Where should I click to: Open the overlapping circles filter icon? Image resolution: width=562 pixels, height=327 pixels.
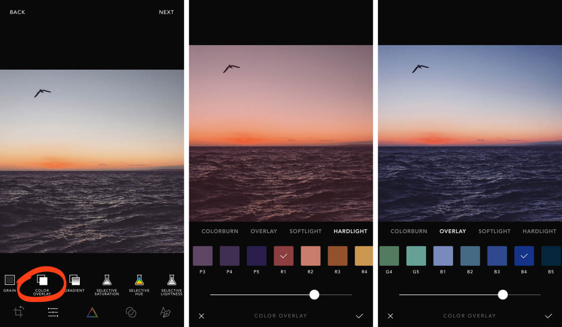[x=131, y=312]
